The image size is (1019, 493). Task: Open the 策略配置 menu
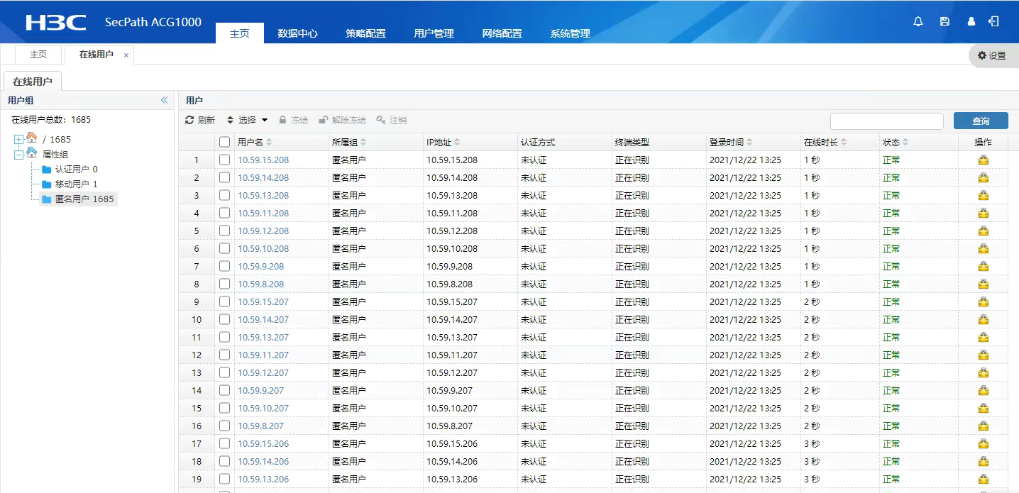click(365, 33)
